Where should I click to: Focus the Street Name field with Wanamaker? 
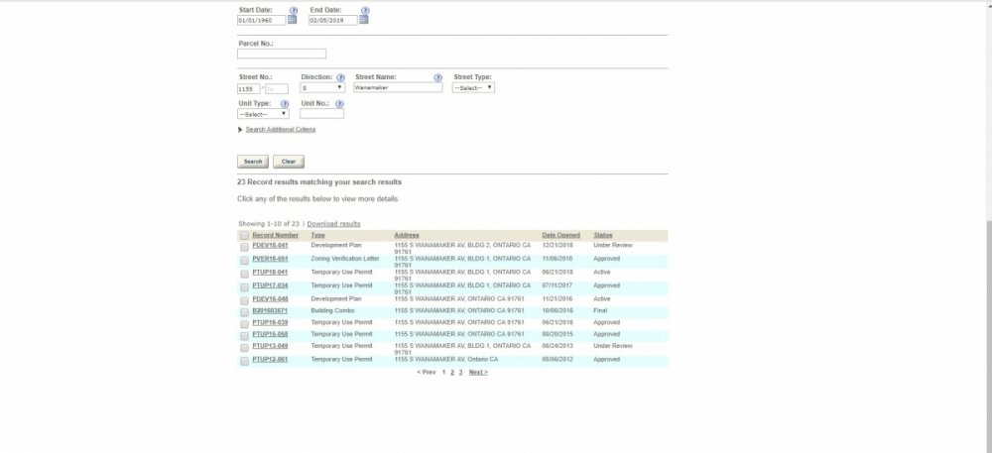pos(398,88)
